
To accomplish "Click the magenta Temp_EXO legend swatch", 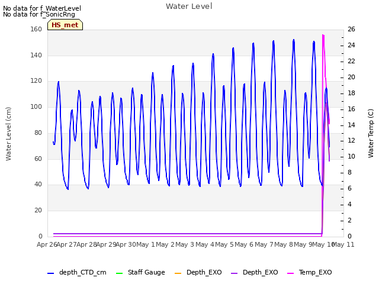I will [290, 273].
